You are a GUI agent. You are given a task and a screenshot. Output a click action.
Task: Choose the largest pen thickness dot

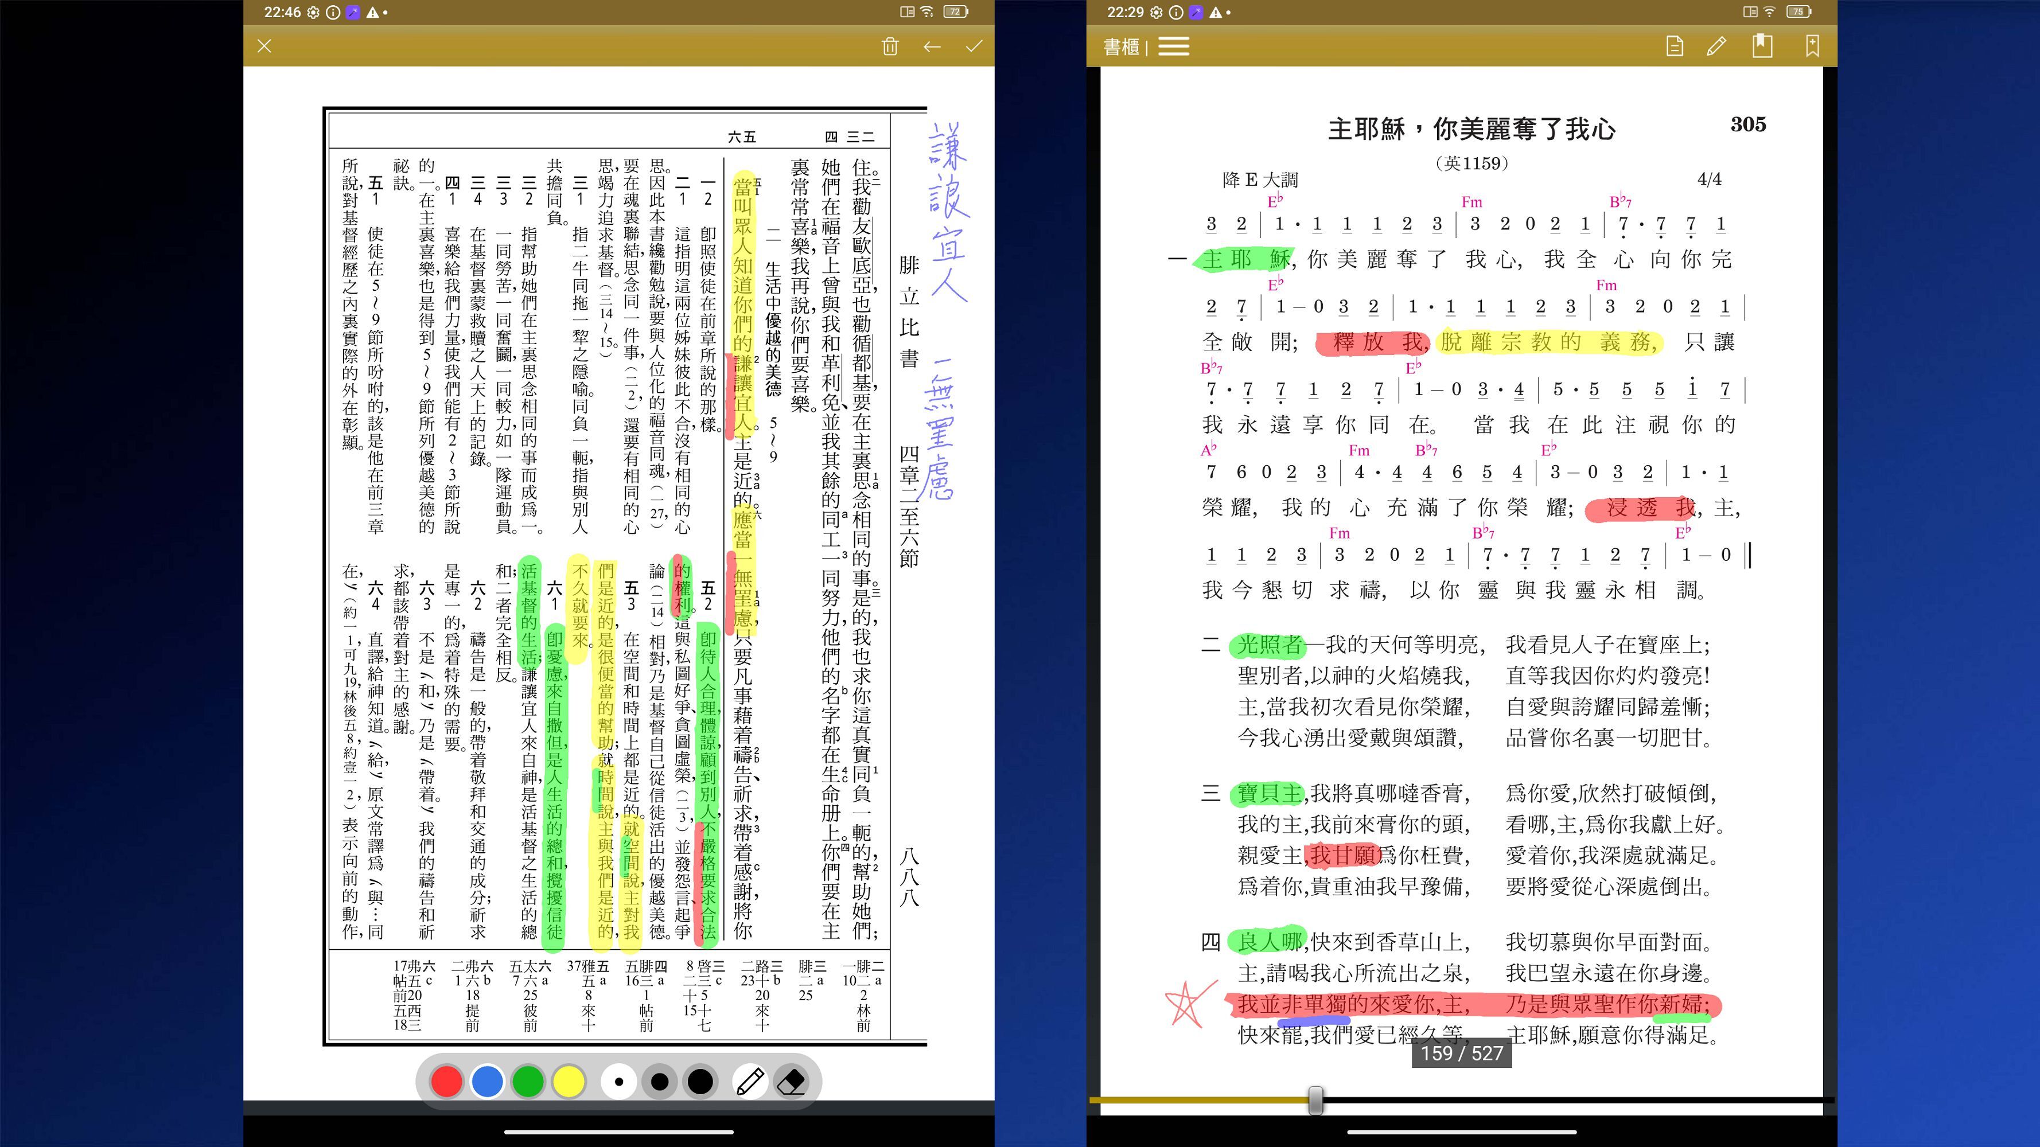(x=700, y=1082)
